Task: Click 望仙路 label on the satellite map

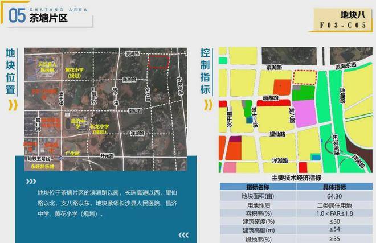Action: coord(135,110)
